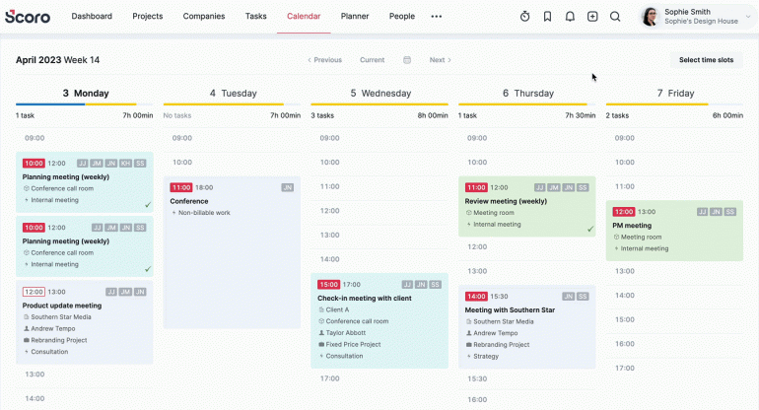Viewport: 759px width, 410px height.
Task: Click the JM badge on Review meeting
Action: pos(554,188)
